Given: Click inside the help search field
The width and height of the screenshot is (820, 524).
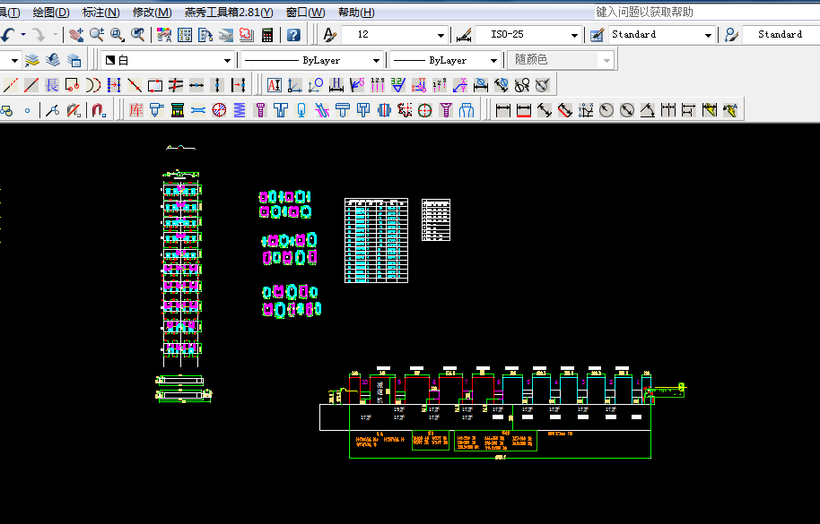Looking at the screenshot, I should pyautogui.click(x=682, y=11).
